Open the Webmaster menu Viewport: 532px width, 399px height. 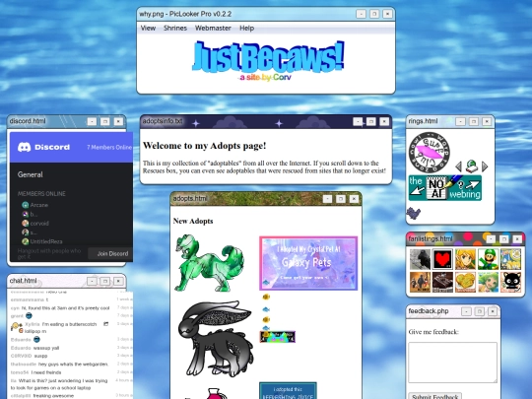point(213,29)
